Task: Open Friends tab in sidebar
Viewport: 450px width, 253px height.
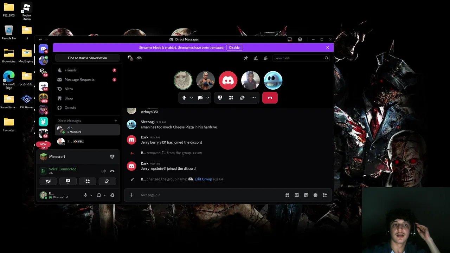Action: coord(88,70)
